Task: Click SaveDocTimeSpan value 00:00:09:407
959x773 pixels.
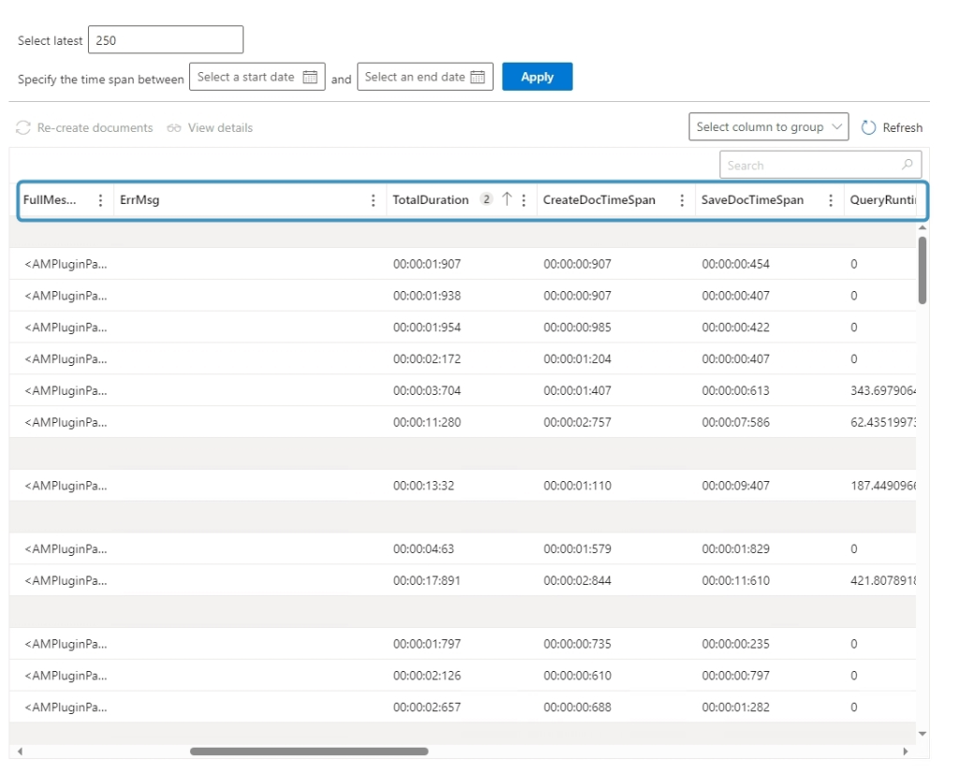Action: point(736,486)
